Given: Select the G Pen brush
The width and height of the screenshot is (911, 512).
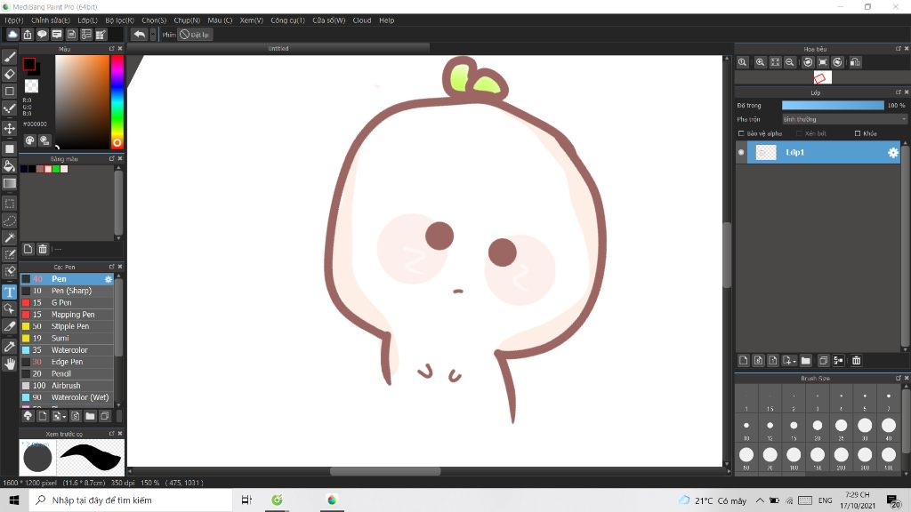Looking at the screenshot, I should 67,303.
